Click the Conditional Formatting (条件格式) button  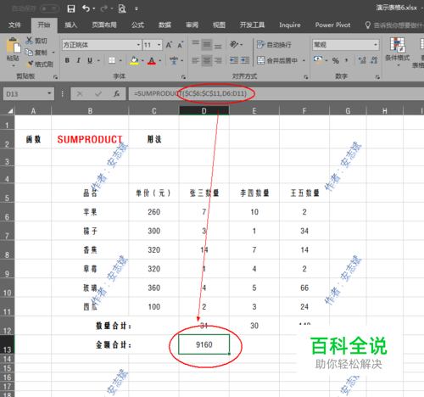pos(397,51)
